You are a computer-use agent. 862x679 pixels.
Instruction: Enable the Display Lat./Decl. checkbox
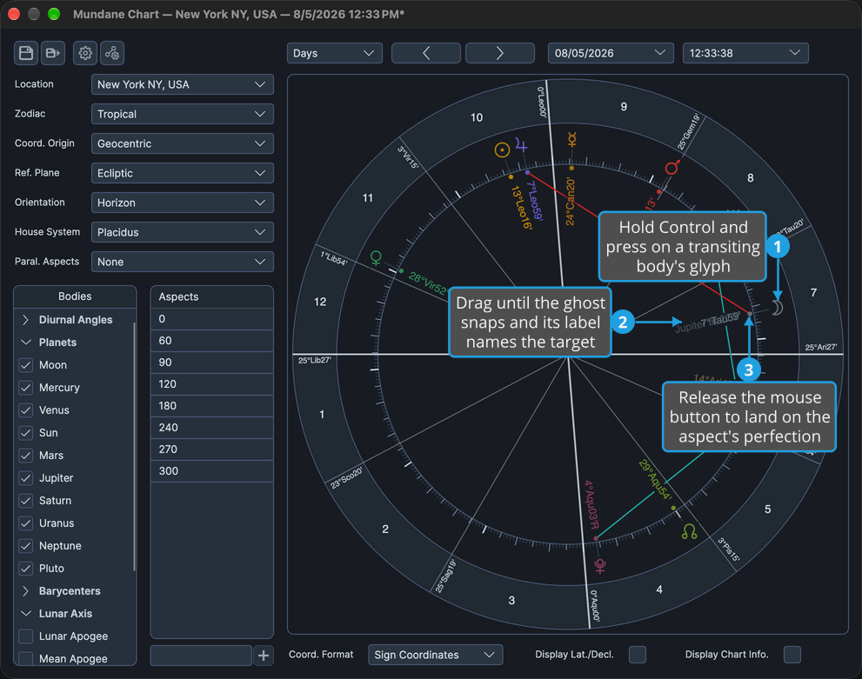coord(638,655)
